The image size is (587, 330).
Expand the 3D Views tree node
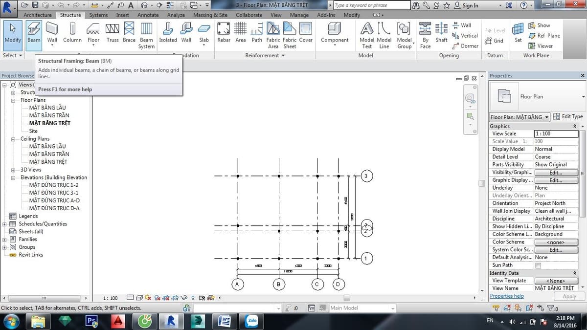(13, 170)
